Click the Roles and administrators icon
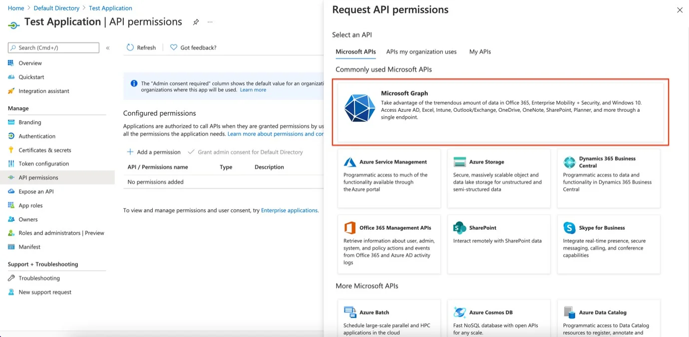Viewport: 689px width, 337px height. (x=11, y=233)
